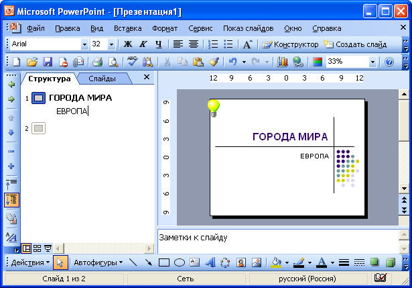Open fill color dropdown arrow

[x=287, y=262]
